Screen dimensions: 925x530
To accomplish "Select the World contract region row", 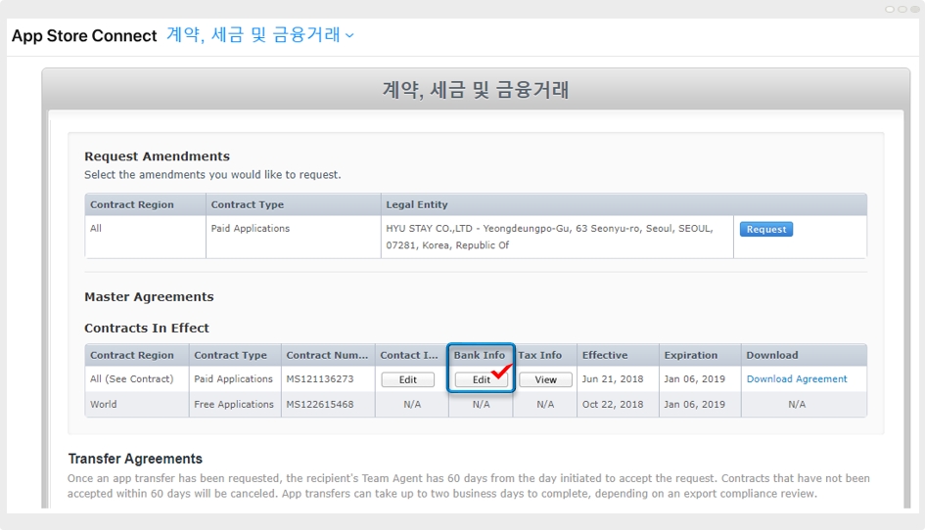I will (104, 405).
